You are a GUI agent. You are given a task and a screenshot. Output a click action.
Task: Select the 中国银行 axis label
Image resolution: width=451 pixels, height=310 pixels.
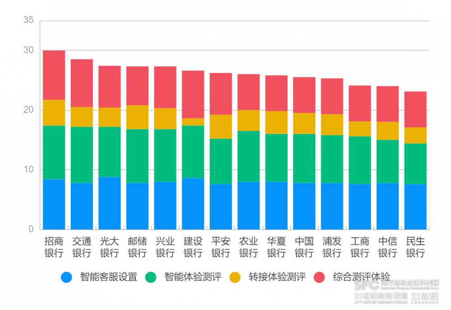[304, 247]
